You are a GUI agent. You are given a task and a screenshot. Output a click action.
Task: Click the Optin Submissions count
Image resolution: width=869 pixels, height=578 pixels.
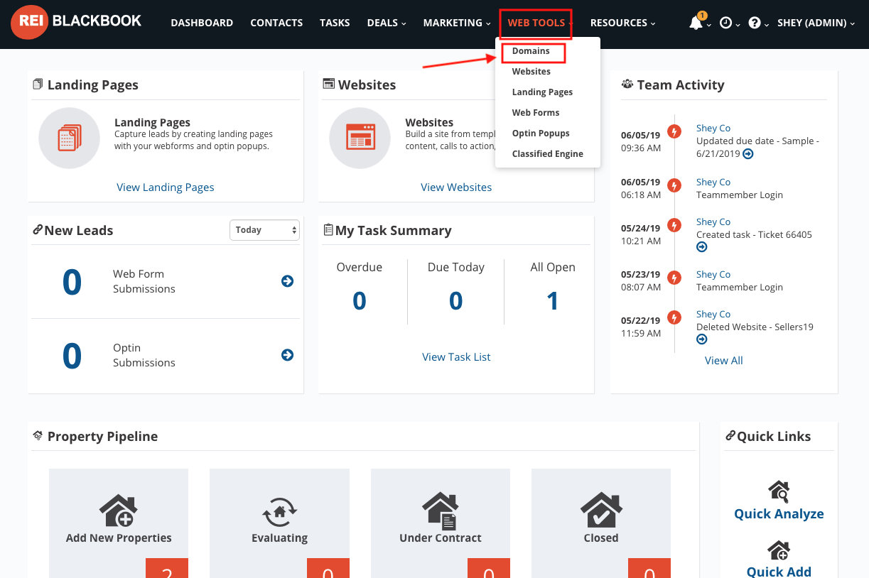[72, 356]
